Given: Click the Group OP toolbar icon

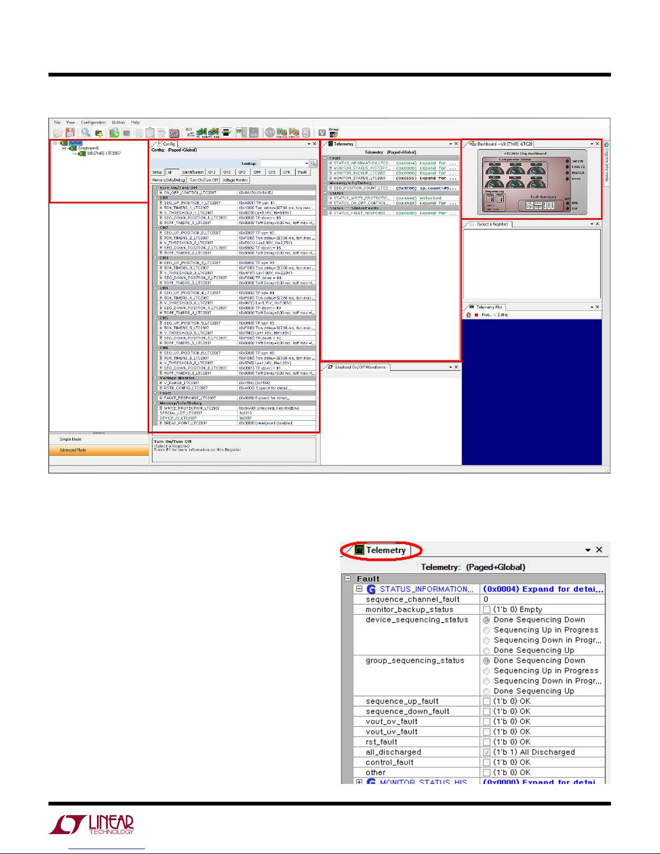Looking at the screenshot, I should coord(334,132).
